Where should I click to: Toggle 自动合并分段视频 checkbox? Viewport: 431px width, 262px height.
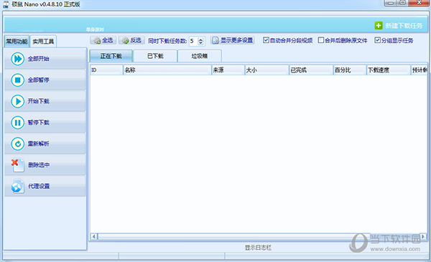point(266,40)
